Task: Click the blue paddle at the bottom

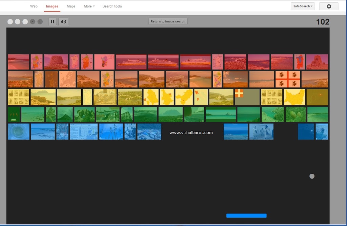Action: point(246,215)
